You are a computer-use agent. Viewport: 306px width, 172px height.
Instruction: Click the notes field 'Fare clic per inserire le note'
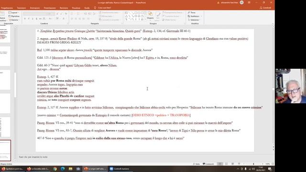(x=33, y=157)
